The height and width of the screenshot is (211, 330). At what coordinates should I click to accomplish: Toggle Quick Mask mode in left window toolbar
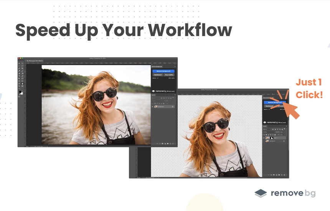[x=19, y=97]
